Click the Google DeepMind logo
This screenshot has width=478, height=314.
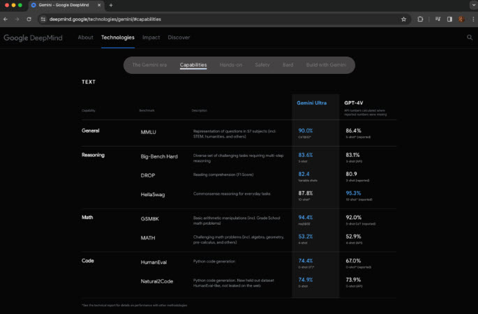point(33,38)
